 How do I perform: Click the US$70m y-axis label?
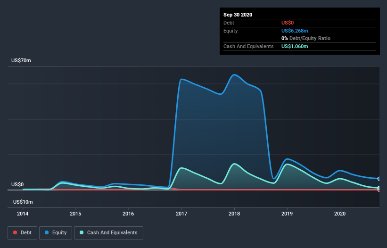[x=21, y=60]
